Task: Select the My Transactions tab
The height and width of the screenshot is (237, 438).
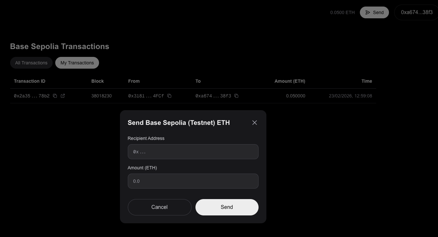Action: [77, 63]
